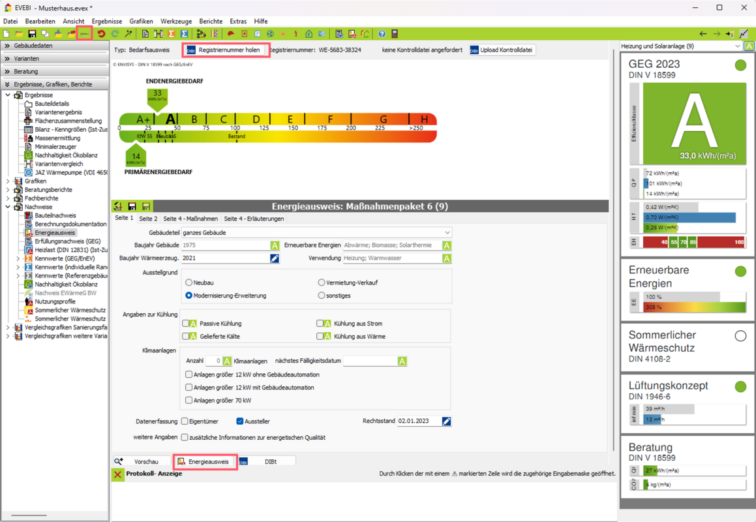Click the calculator icon in toolbar
The width and height of the screenshot is (756, 522).
point(395,34)
